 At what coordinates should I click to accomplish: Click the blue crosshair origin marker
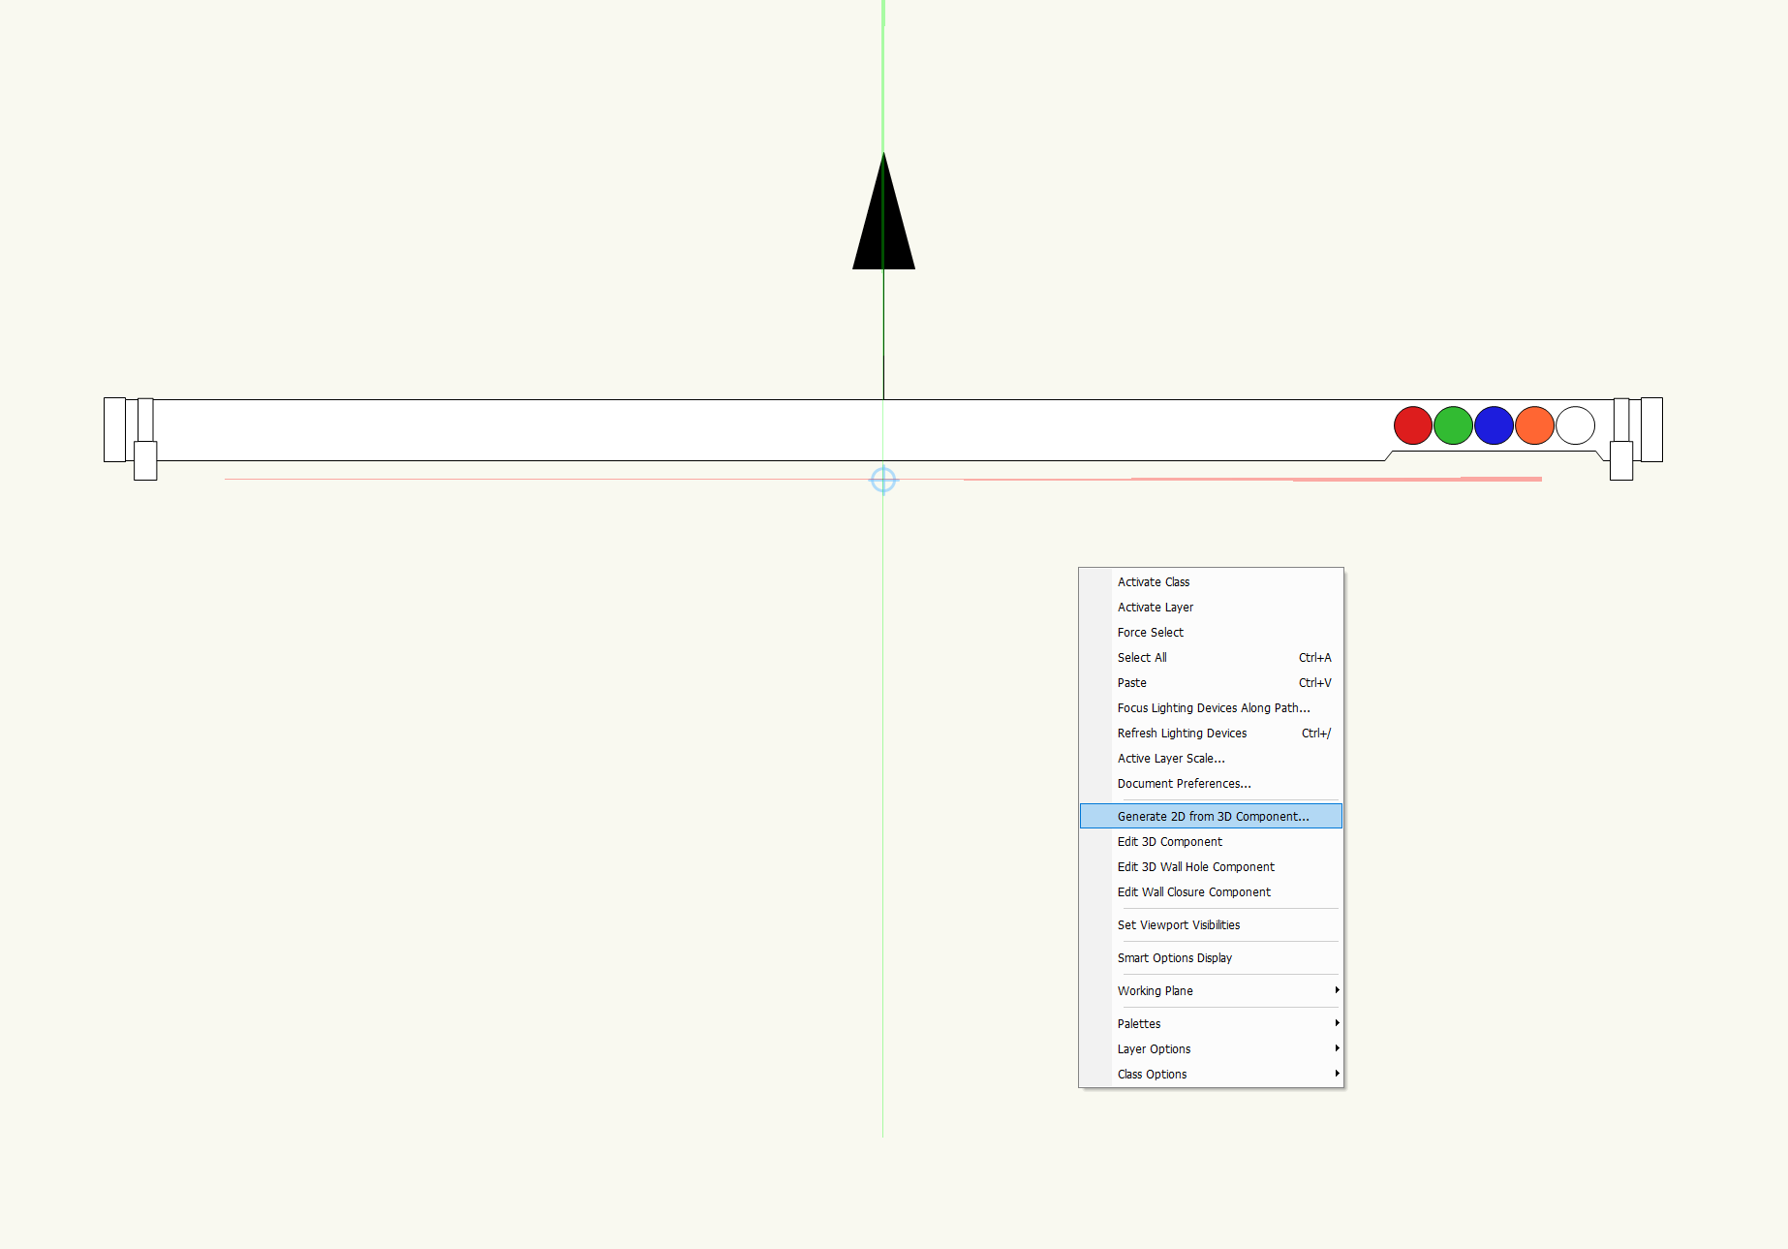point(883,480)
